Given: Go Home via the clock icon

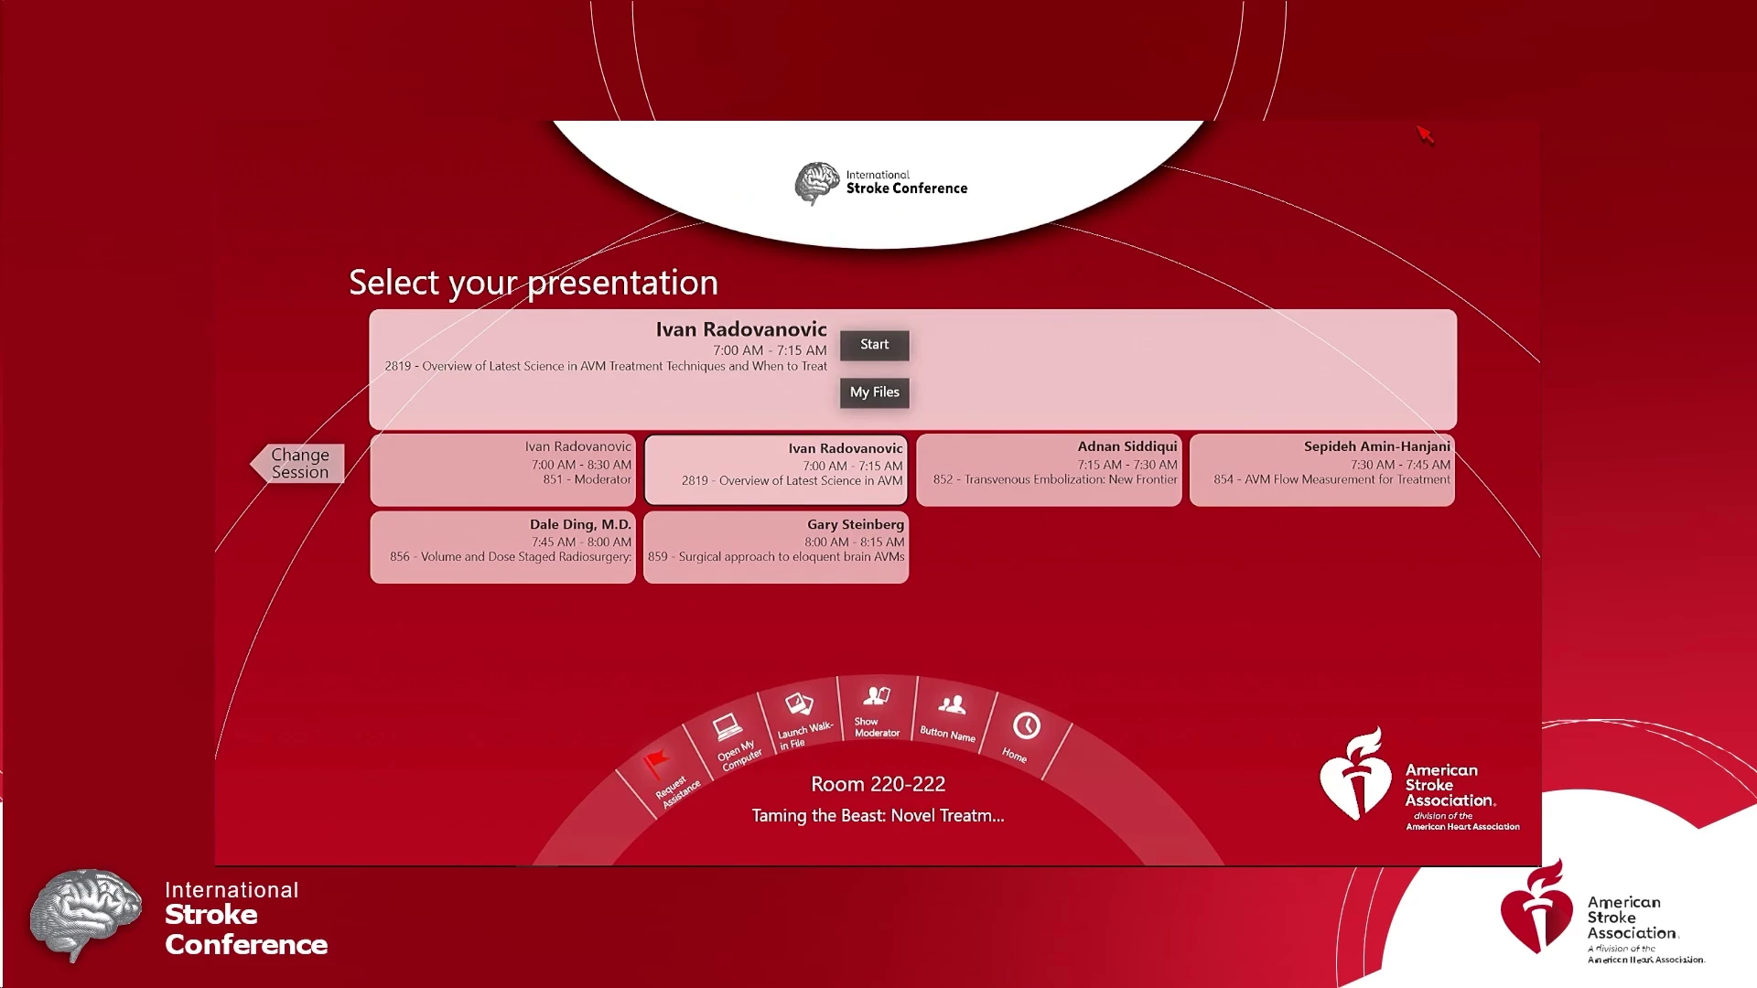Looking at the screenshot, I should 1026,725.
